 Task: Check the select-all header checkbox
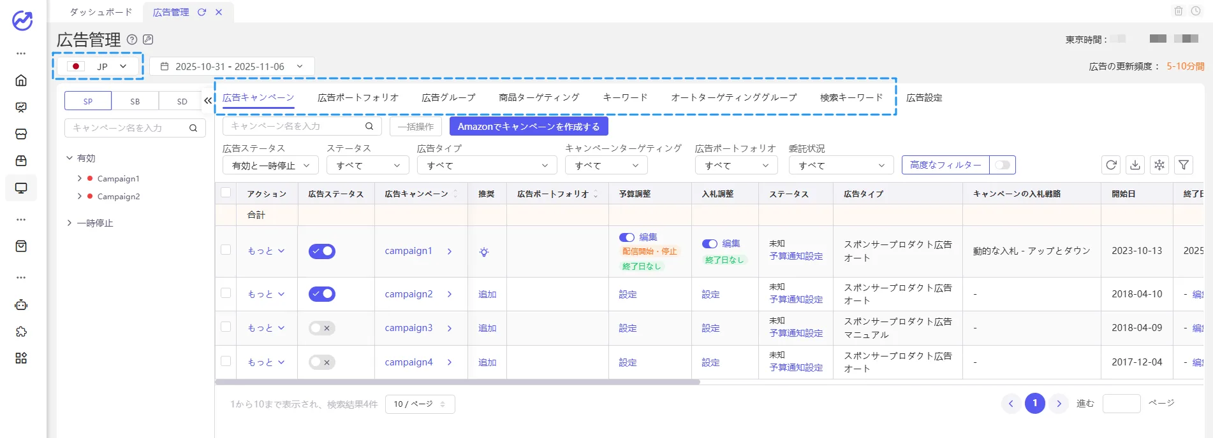click(x=226, y=193)
